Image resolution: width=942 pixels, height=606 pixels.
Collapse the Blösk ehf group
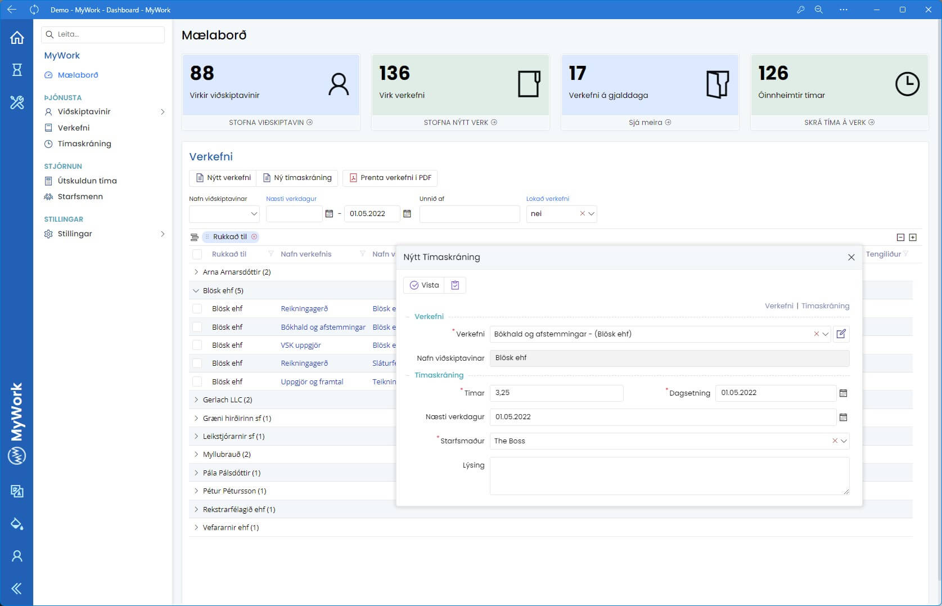[196, 291]
